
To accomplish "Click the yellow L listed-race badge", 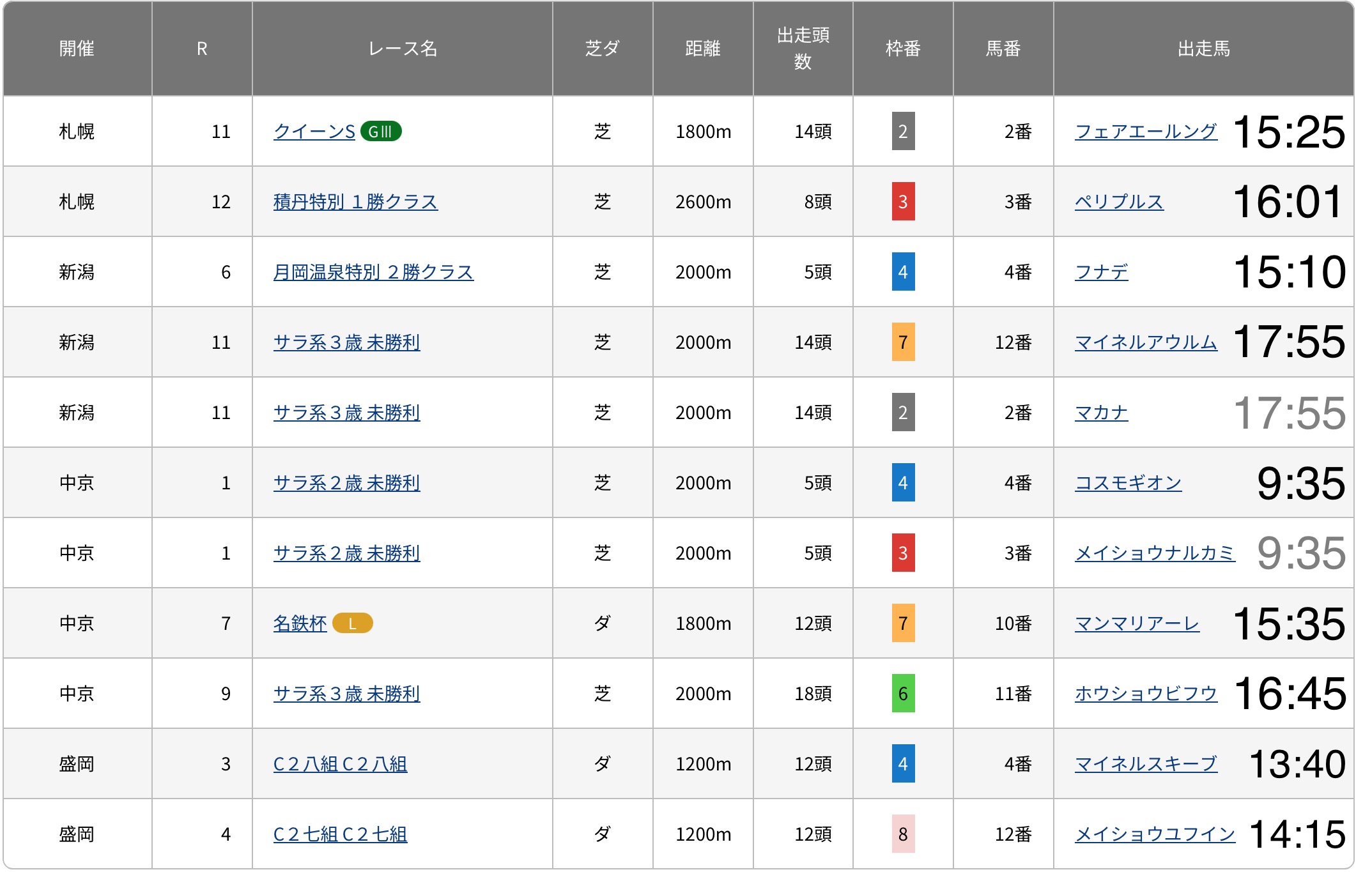I will coord(352,623).
